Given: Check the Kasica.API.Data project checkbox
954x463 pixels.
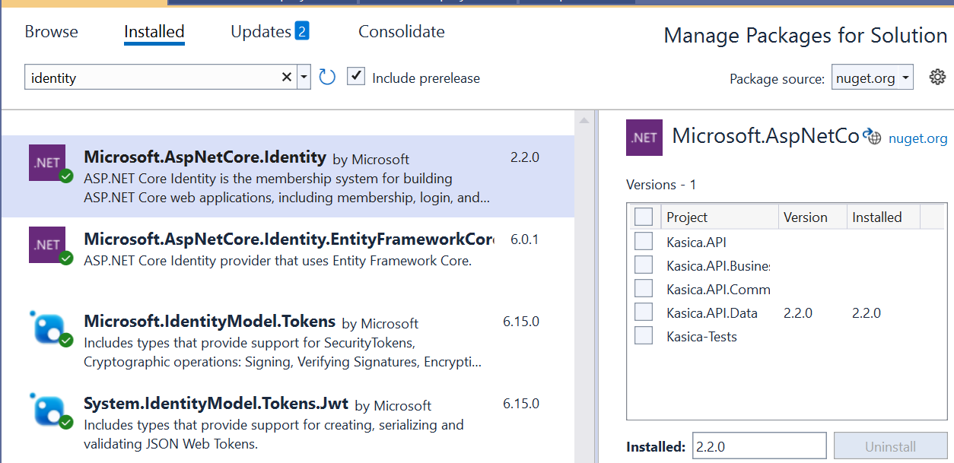Looking at the screenshot, I should pyautogui.click(x=644, y=312).
